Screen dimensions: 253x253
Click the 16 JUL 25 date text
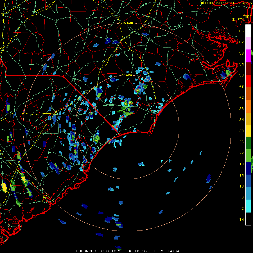[x=153, y=251]
